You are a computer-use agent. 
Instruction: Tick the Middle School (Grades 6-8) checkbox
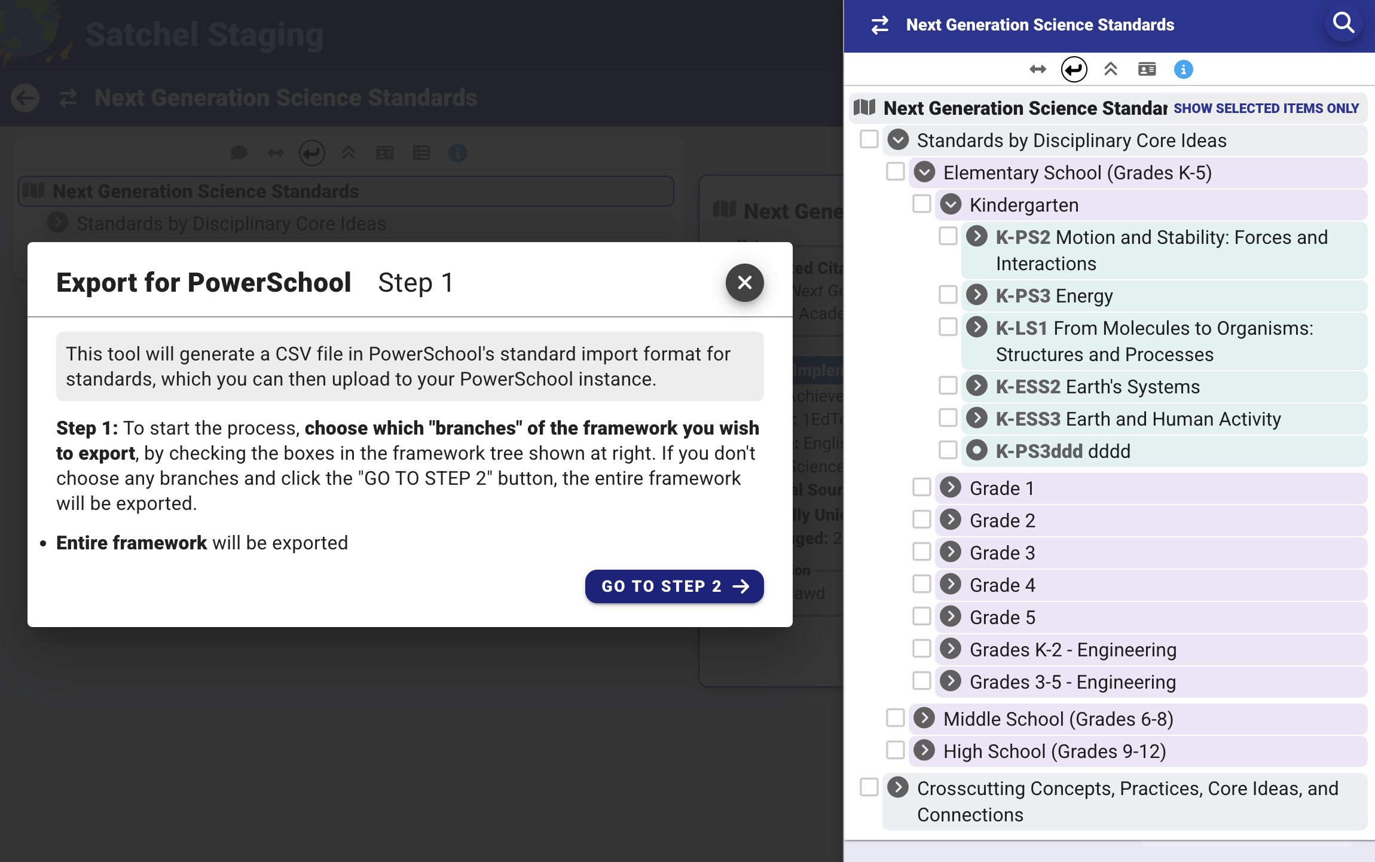895,718
